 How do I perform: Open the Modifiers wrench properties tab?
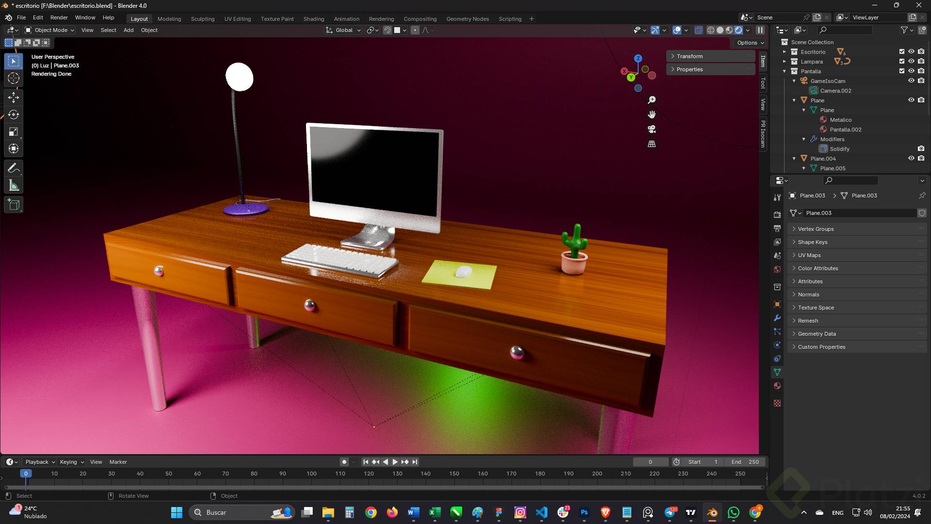tap(777, 318)
